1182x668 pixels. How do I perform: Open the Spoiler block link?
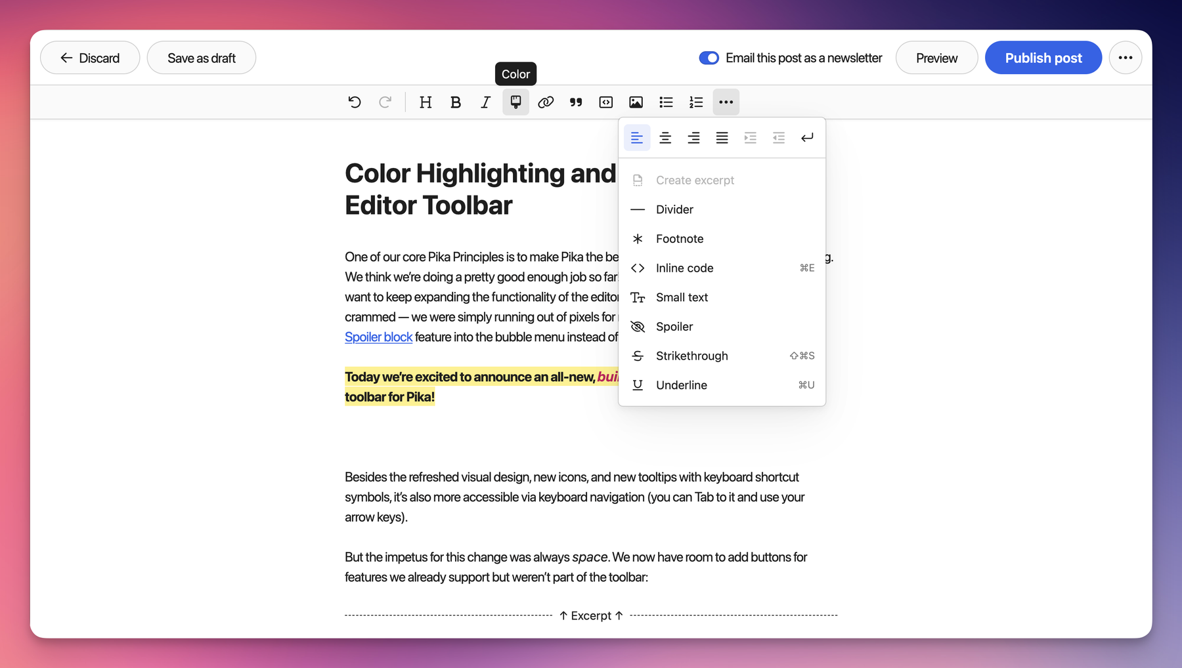click(x=378, y=337)
